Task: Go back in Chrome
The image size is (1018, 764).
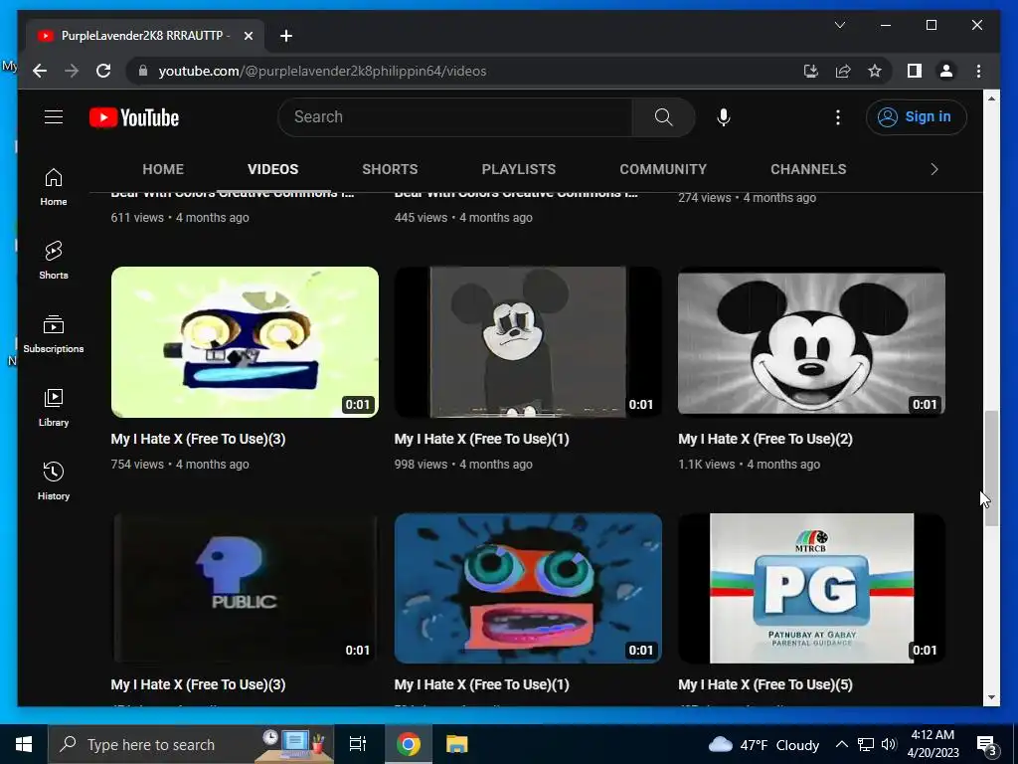Action: (x=40, y=71)
